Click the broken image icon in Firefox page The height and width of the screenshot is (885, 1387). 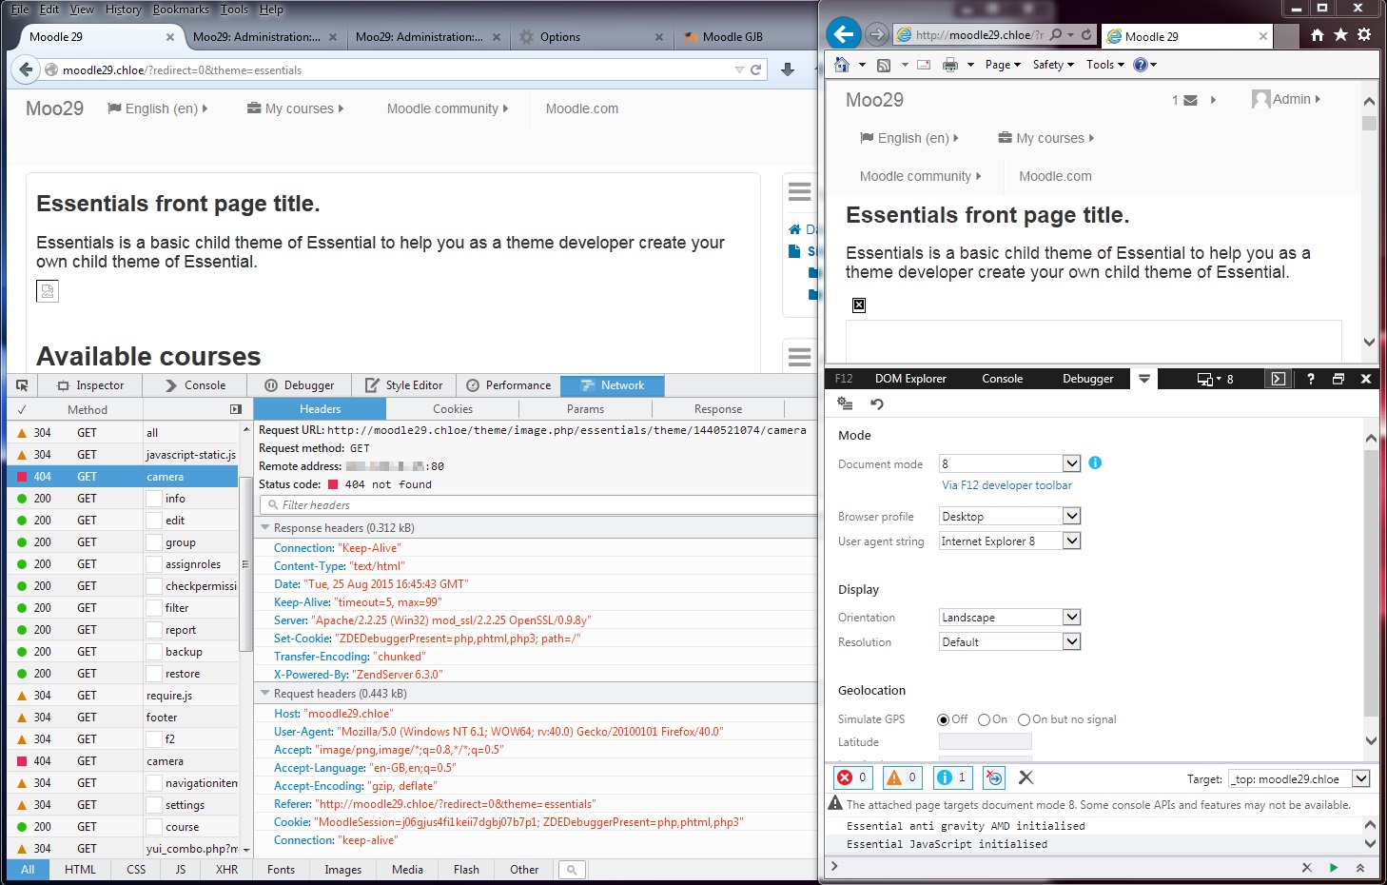tap(48, 291)
